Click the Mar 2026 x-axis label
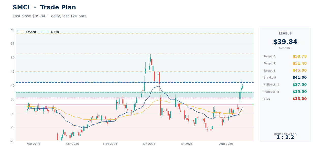Screen dimensions: 317x157 [x=34, y=144]
